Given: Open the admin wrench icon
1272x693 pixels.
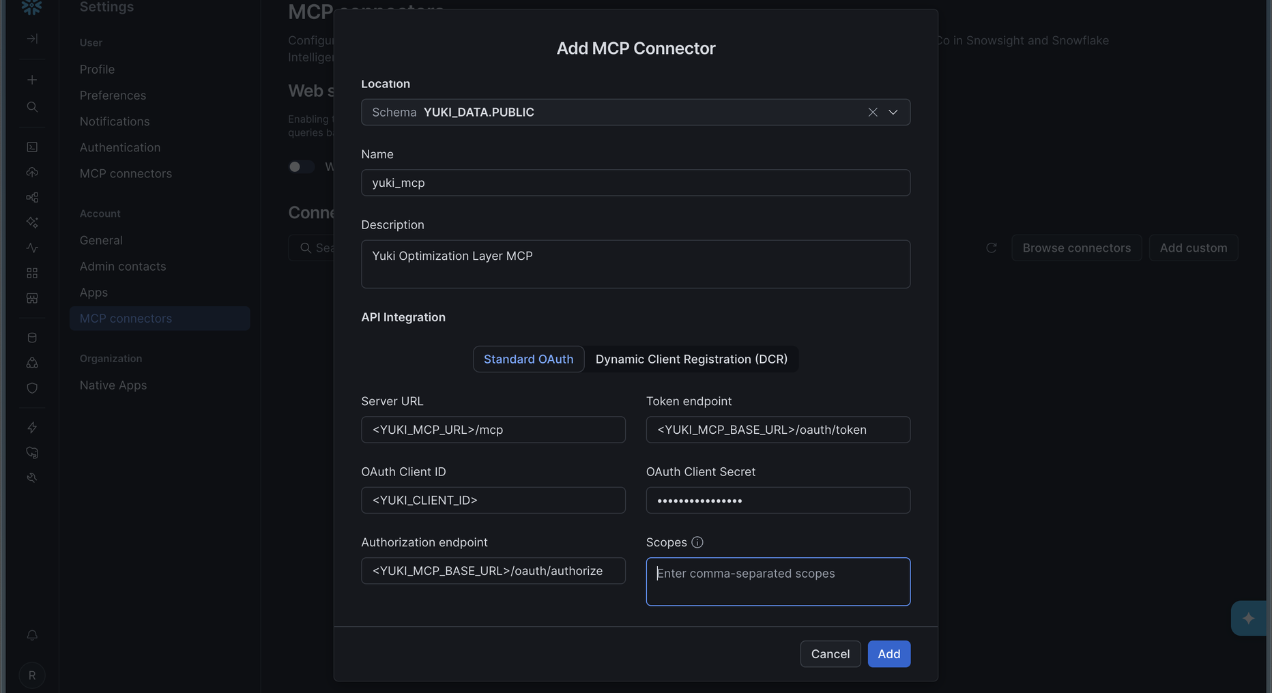Looking at the screenshot, I should tap(32, 478).
